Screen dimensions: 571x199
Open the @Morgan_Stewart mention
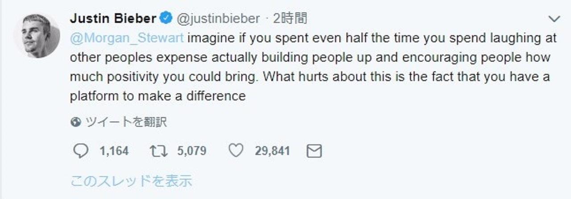pyautogui.click(x=127, y=38)
